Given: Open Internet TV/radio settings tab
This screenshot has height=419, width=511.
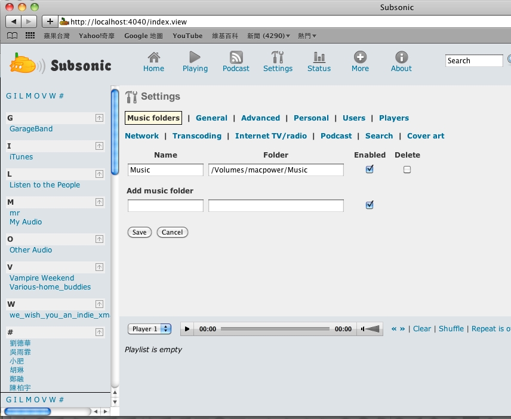Looking at the screenshot, I should point(271,136).
